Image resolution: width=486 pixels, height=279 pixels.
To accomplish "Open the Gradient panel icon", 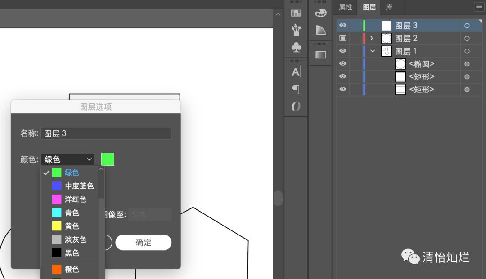I will [x=320, y=55].
